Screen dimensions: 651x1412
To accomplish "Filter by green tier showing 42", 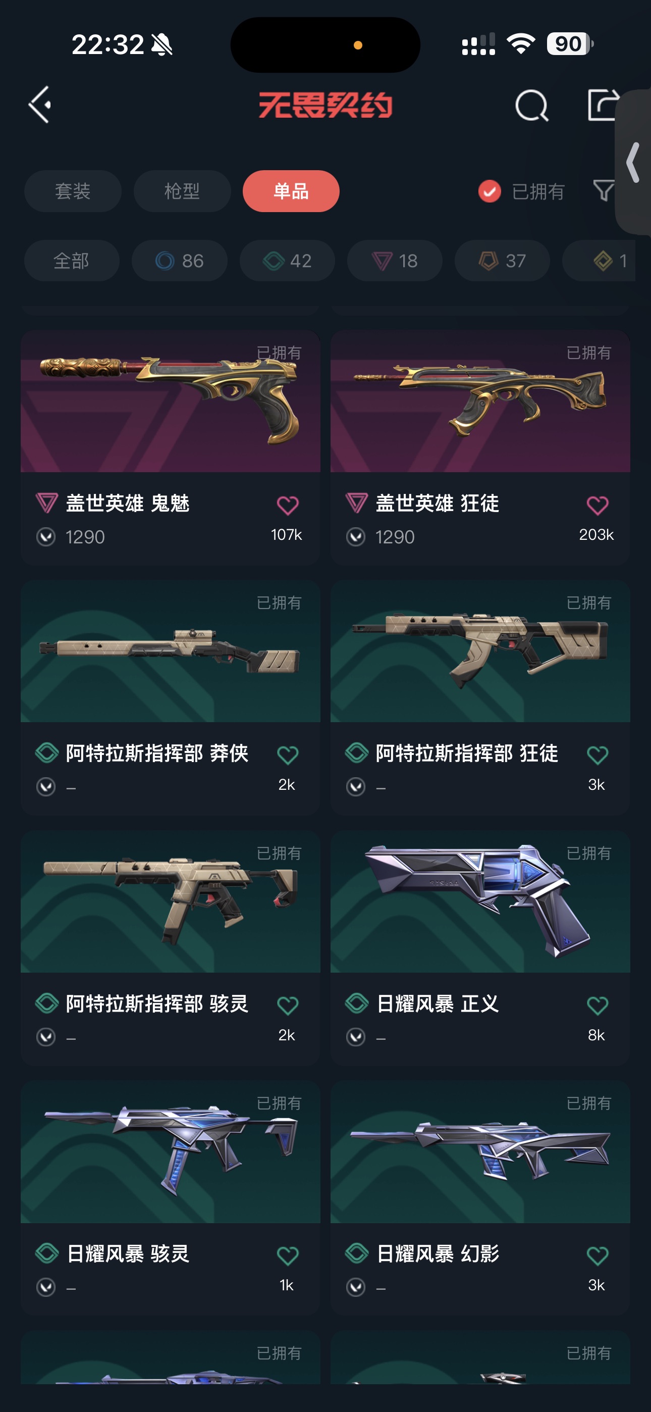I will pos(287,261).
